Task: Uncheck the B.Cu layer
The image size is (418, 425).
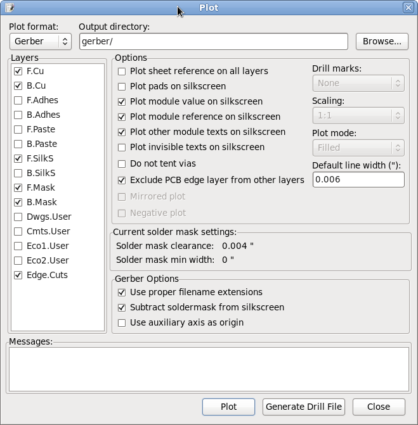Action: point(18,86)
